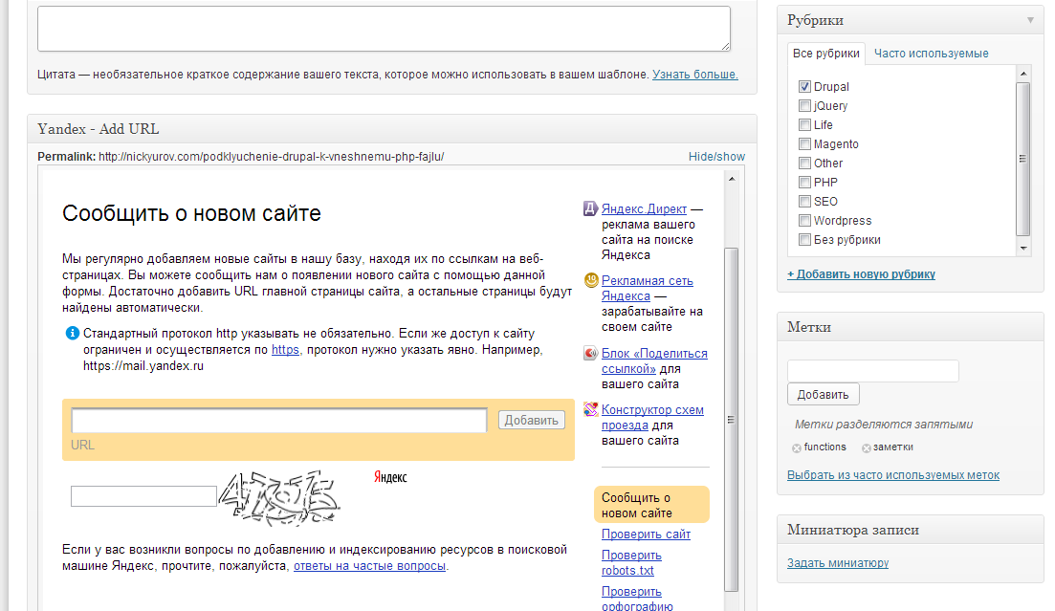Check the Other category checkbox
Image resolution: width=1055 pixels, height=611 pixels.
click(804, 163)
